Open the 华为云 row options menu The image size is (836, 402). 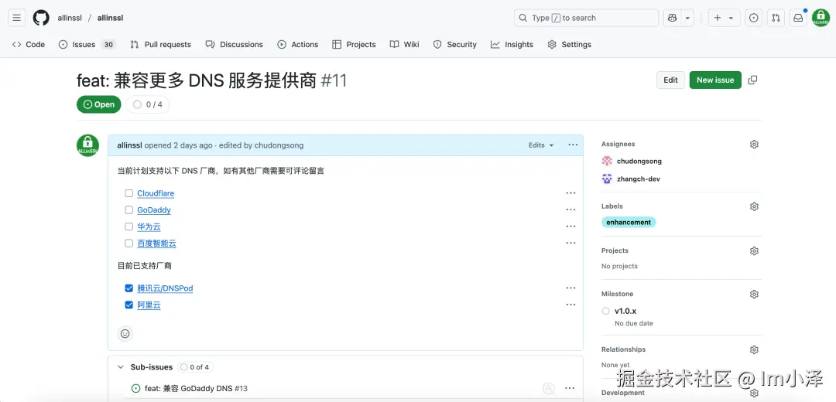(570, 227)
